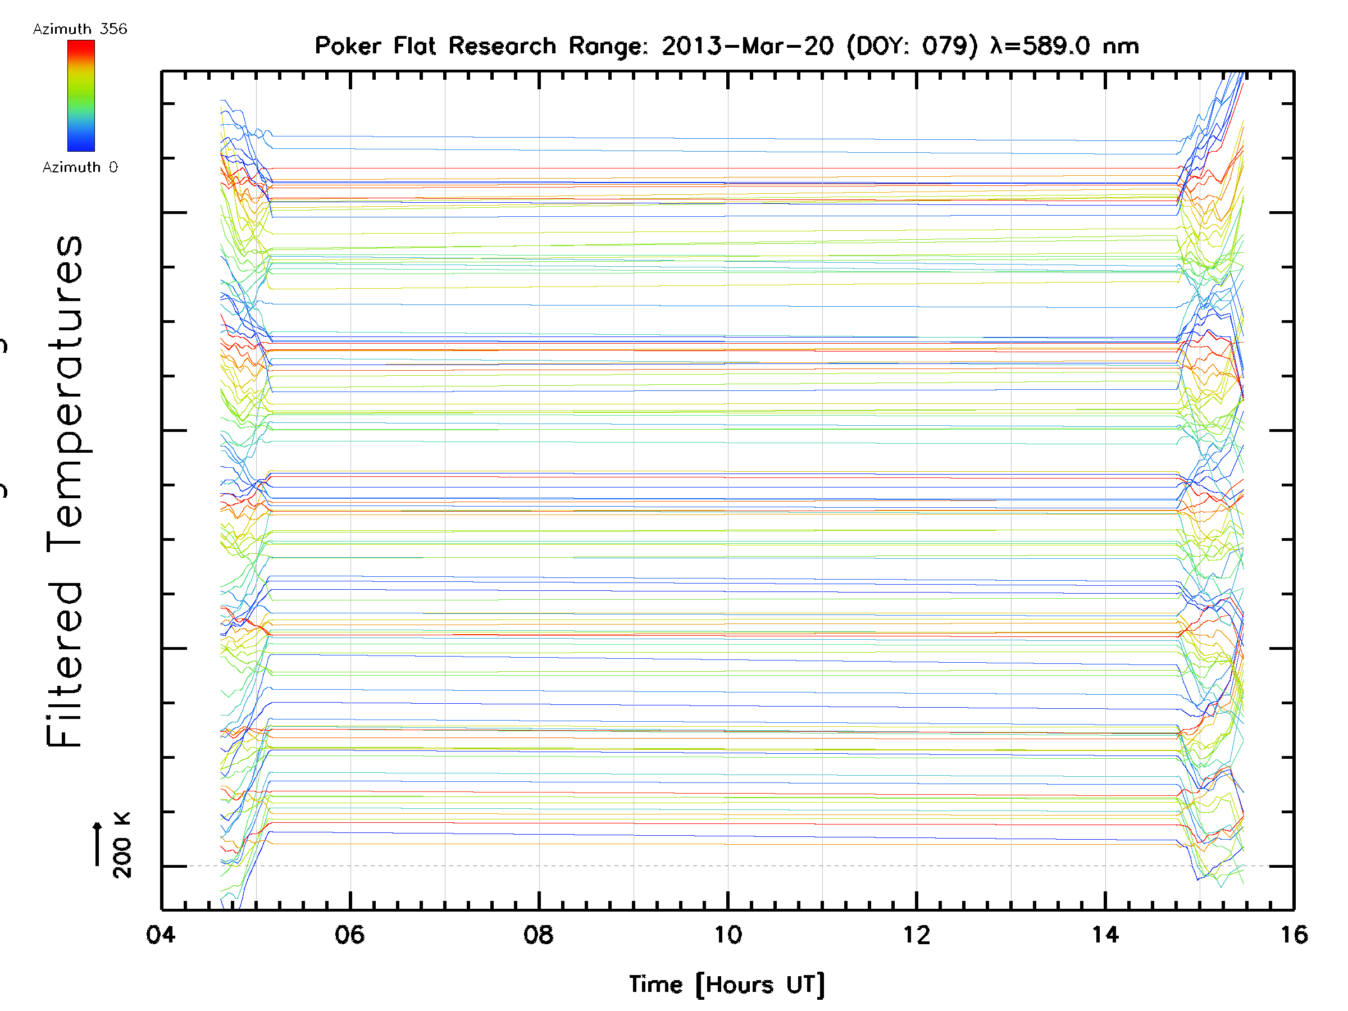Click the 'Azimuth 0' legend label
The width and height of the screenshot is (1348, 1011).
(80, 167)
